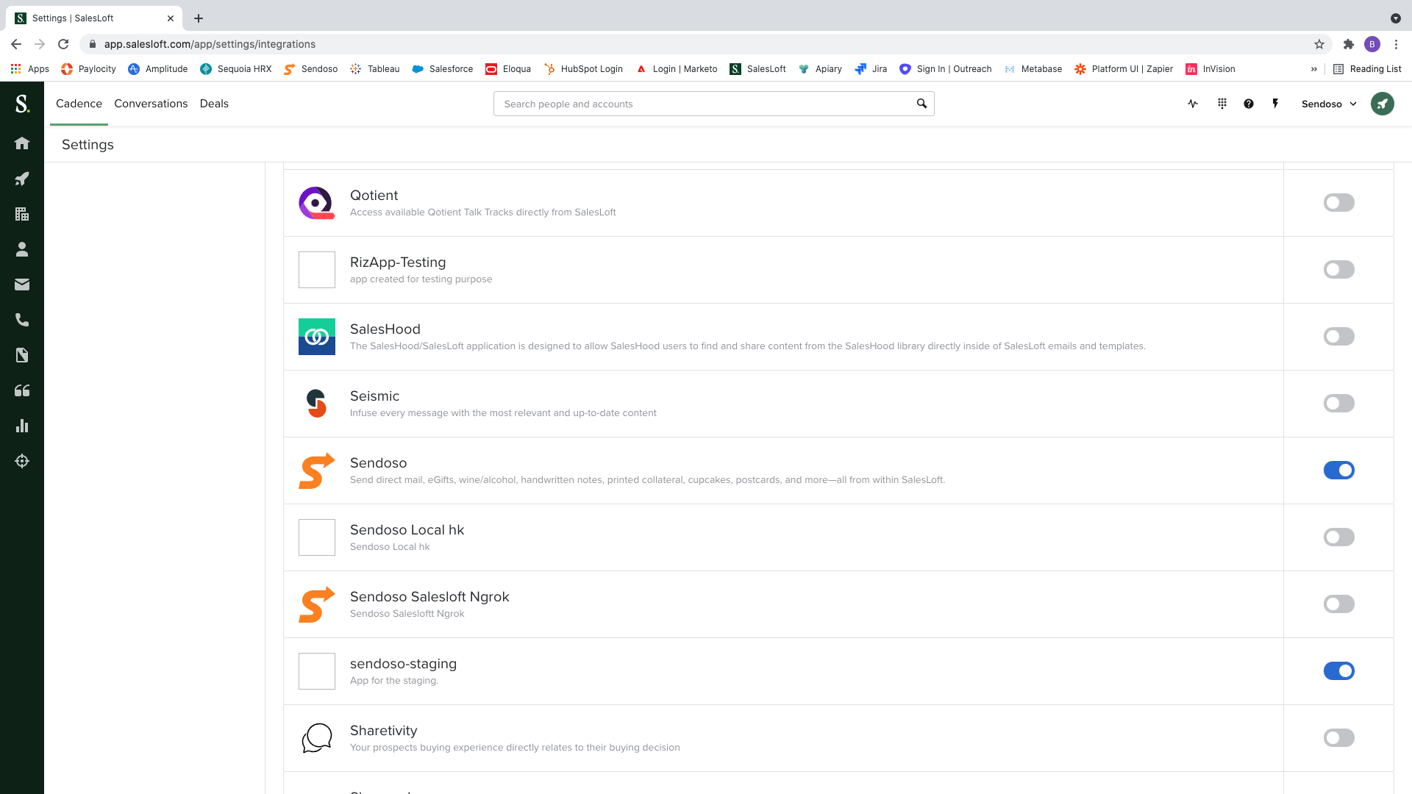Open the Emails envelope icon
Image resolution: width=1412 pixels, height=794 pixels.
(x=22, y=285)
